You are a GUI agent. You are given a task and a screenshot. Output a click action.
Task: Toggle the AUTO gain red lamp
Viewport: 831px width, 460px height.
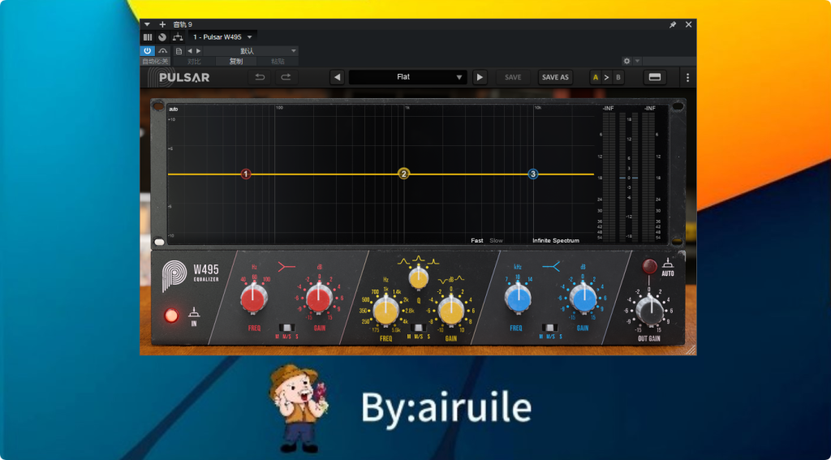point(649,266)
